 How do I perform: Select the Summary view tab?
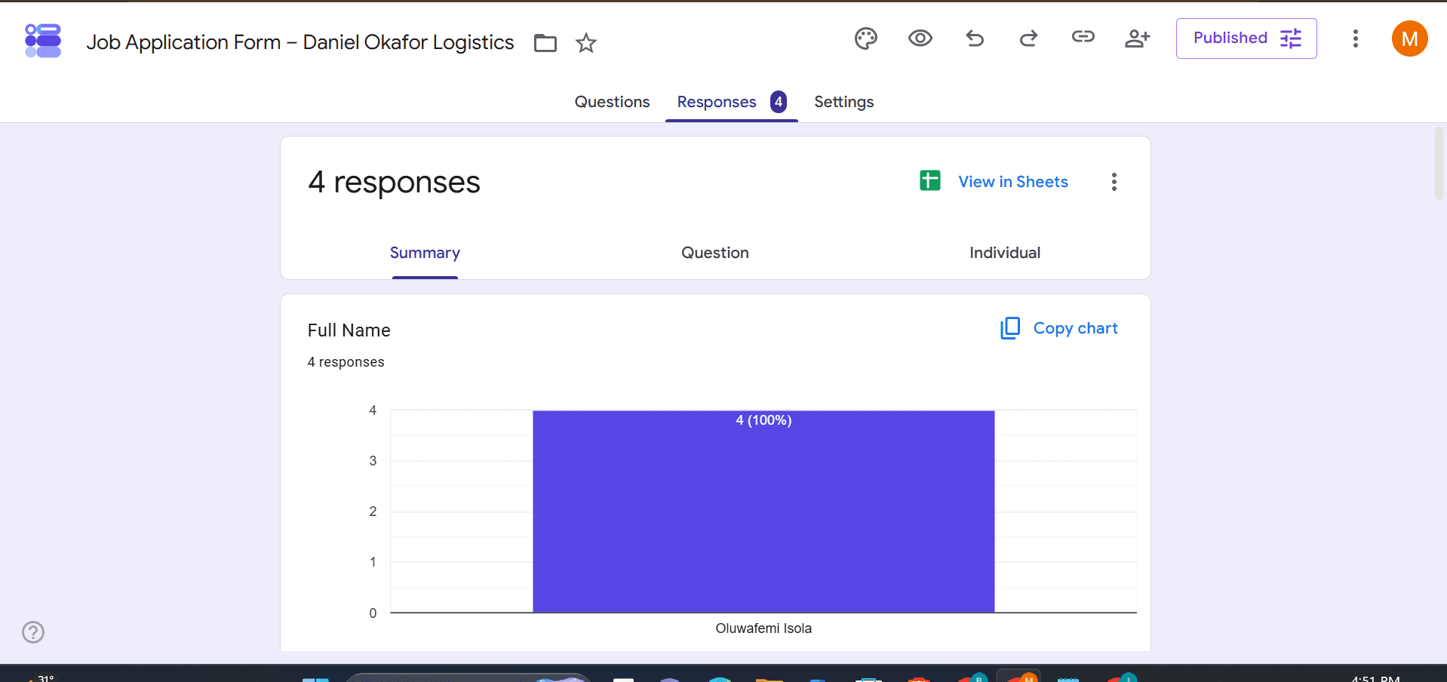[x=425, y=253]
